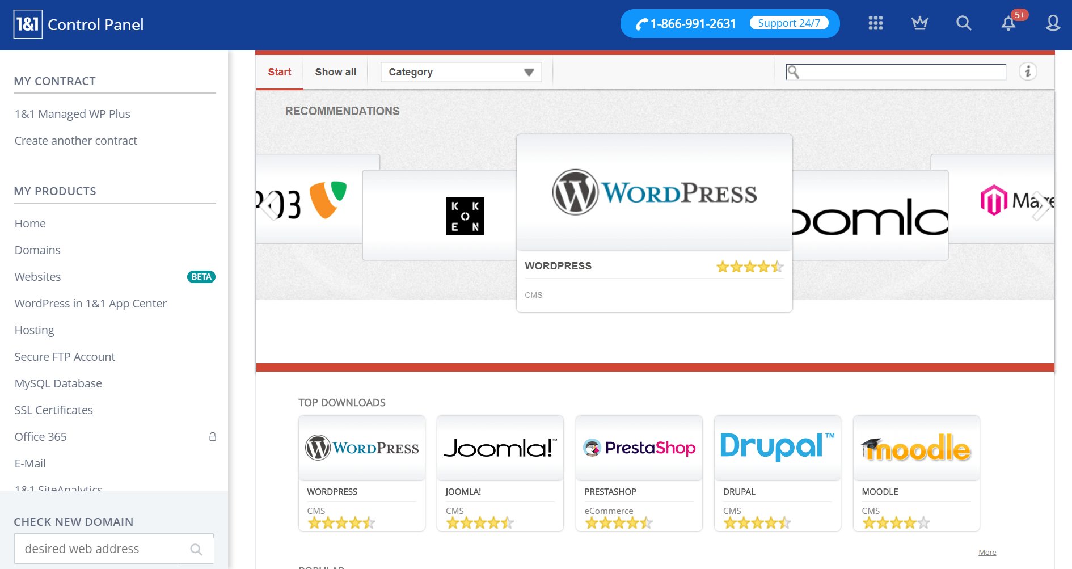This screenshot has width=1072, height=569.
Task: Open Secure FTP Account
Action: pyautogui.click(x=65, y=357)
